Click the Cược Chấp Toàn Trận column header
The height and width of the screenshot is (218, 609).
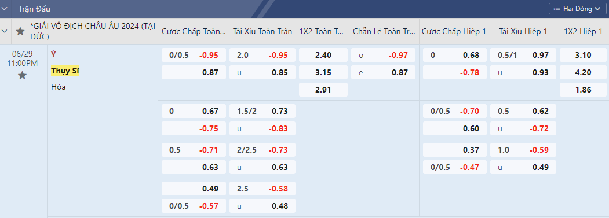194,31
